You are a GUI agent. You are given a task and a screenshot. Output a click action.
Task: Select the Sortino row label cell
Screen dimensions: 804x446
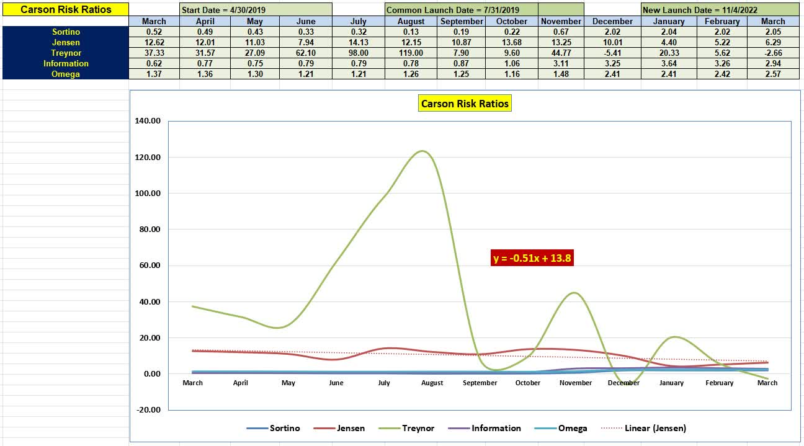(65, 32)
